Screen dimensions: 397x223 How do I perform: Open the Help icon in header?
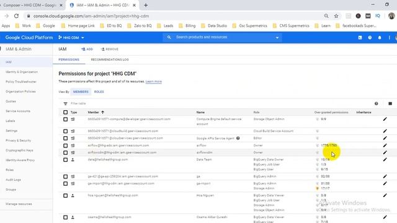[370, 37]
